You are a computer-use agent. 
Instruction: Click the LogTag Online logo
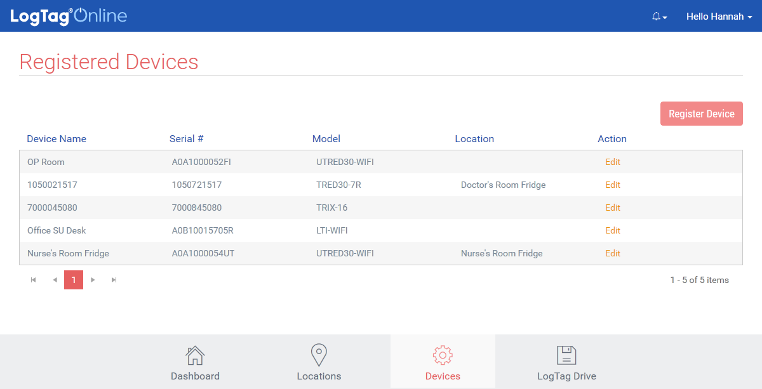[x=68, y=16]
